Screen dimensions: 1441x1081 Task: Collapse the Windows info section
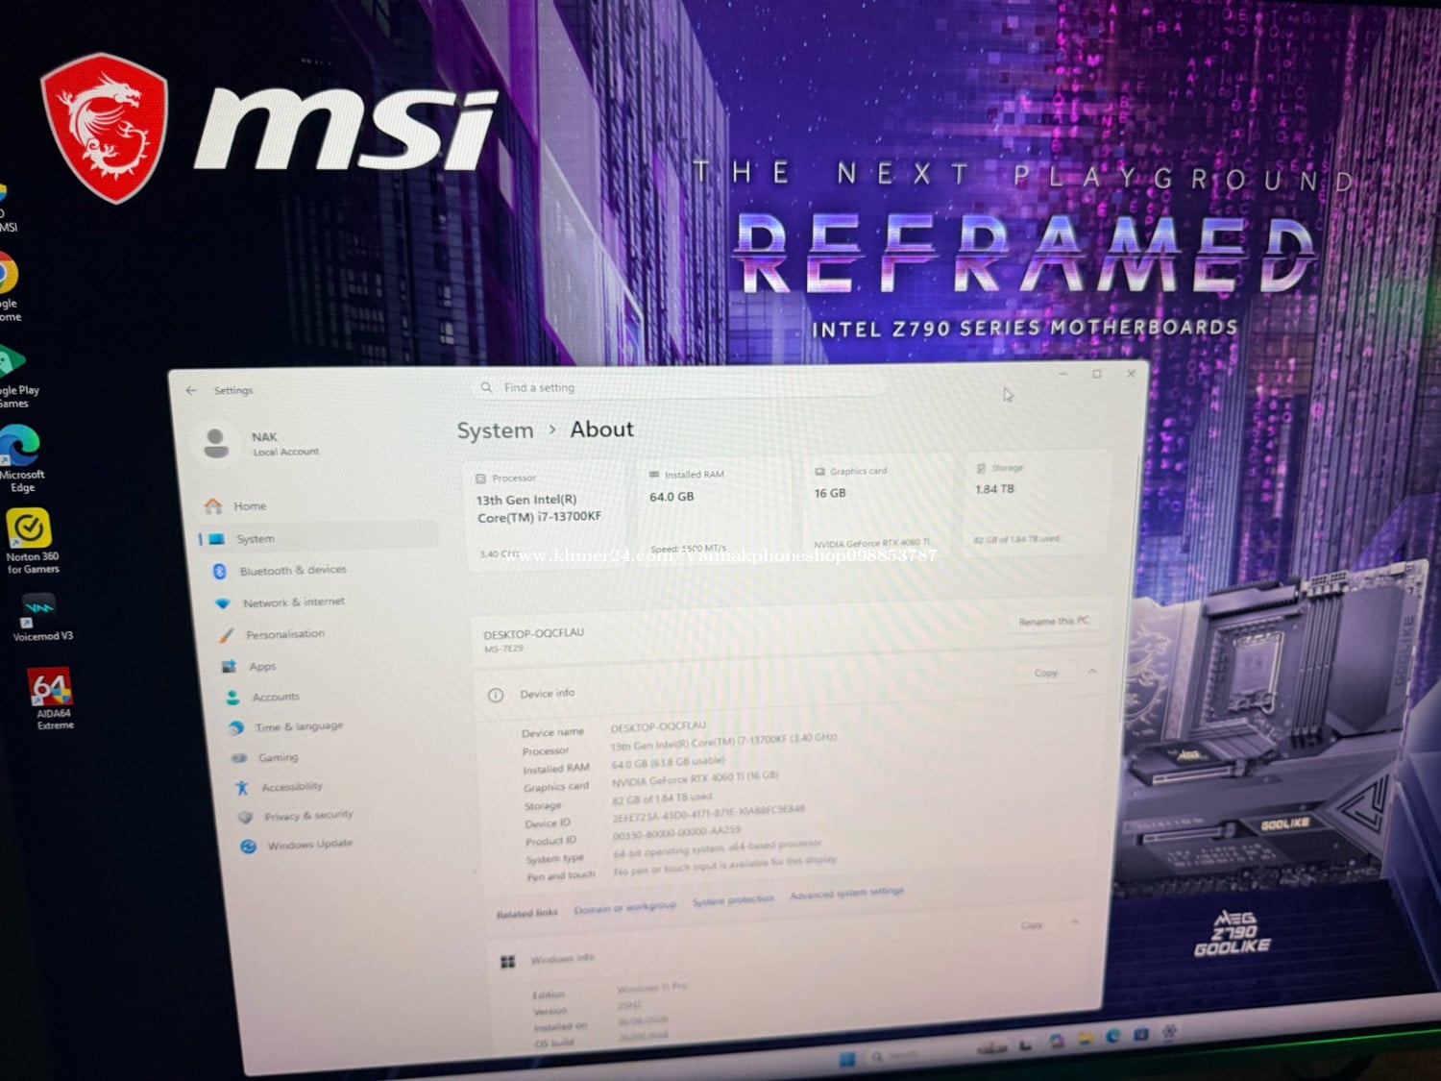(x=1075, y=922)
